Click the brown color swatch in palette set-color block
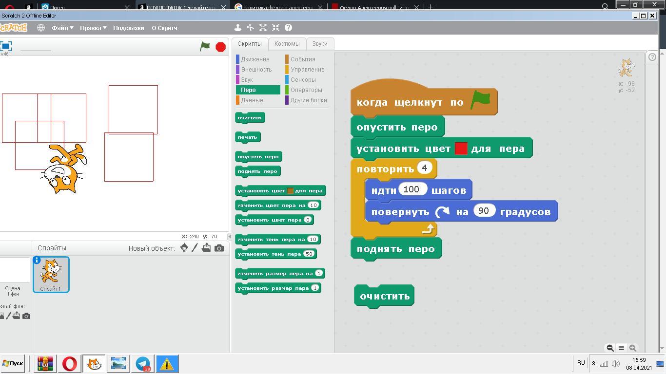Screen dimensions: 666x374 coord(290,191)
